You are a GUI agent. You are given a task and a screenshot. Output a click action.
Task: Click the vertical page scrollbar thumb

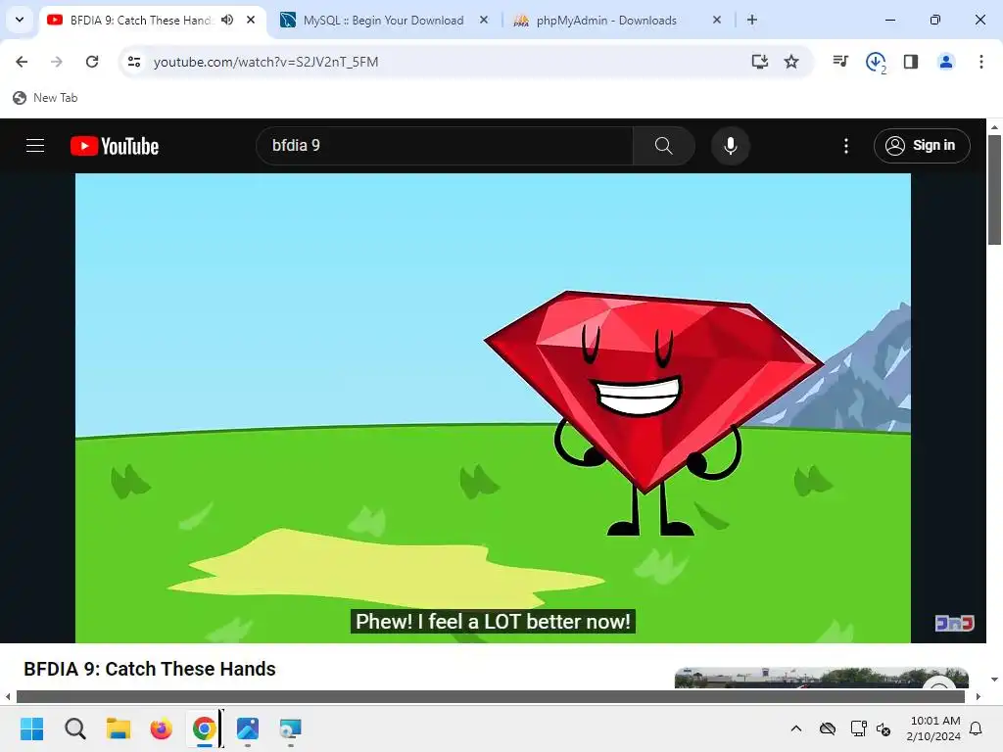click(x=994, y=189)
